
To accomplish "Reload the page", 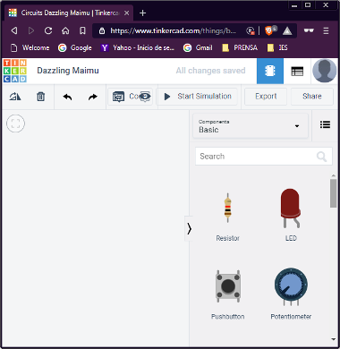I will point(48,30).
